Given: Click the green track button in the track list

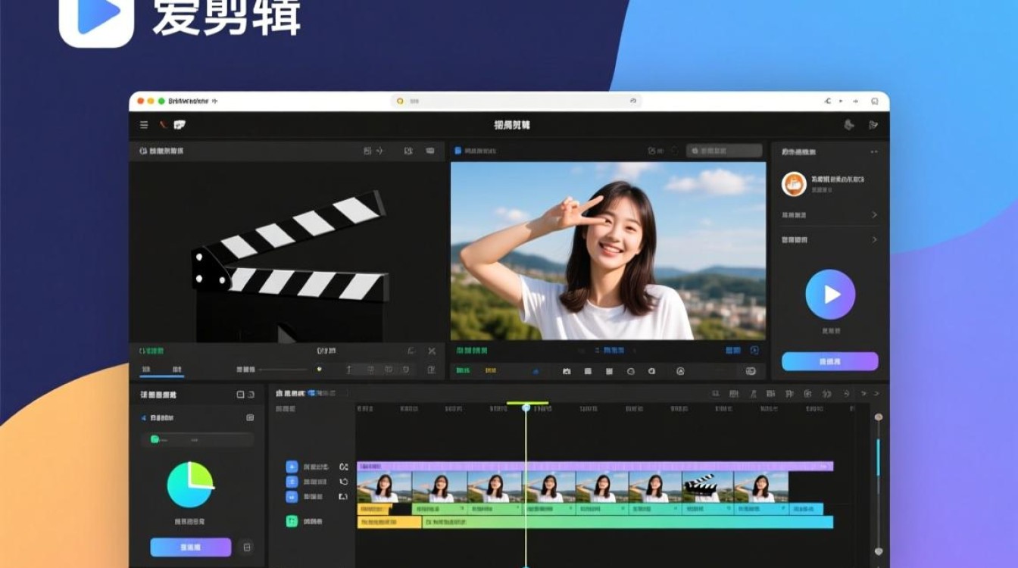Looking at the screenshot, I should [x=292, y=521].
